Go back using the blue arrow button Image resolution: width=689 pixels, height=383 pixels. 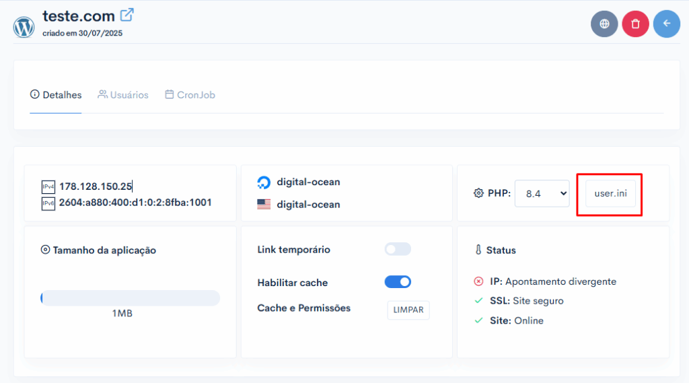point(667,24)
